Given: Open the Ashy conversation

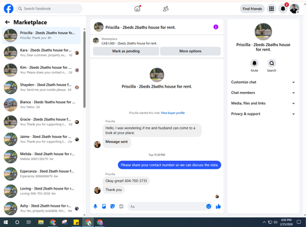Looking at the screenshot, I should [42, 209].
